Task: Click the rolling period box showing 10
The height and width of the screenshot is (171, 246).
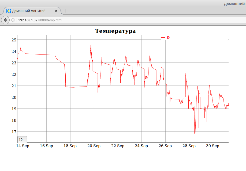Action: [x=22, y=139]
